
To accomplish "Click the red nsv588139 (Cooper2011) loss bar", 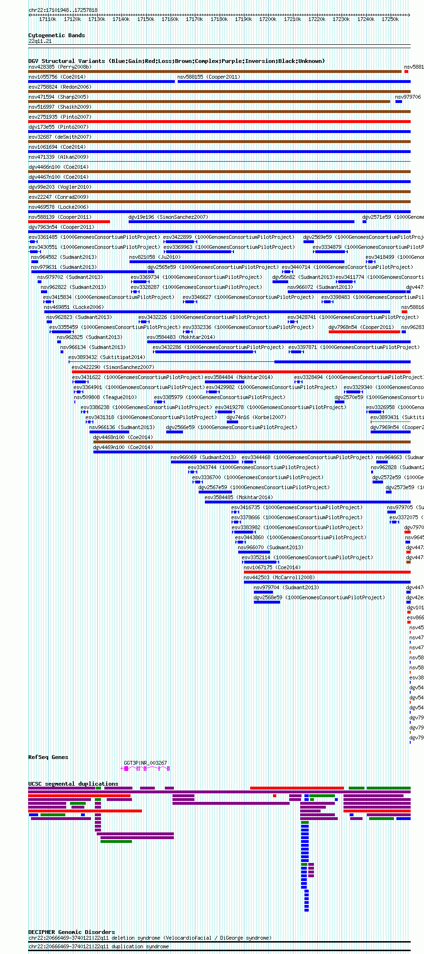I will pos(69,222).
